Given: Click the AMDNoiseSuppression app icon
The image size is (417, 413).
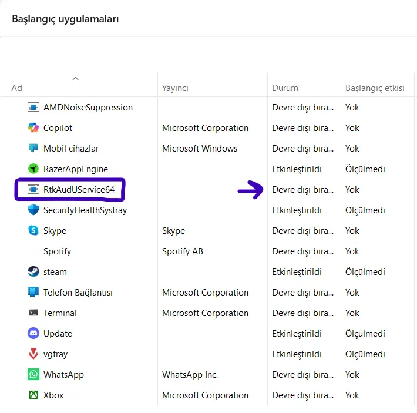Looking at the screenshot, I should [33, 108].
